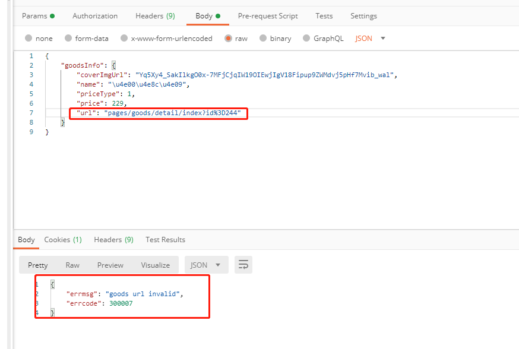
Task: Select the raw body type
Action: coord(236,39)
